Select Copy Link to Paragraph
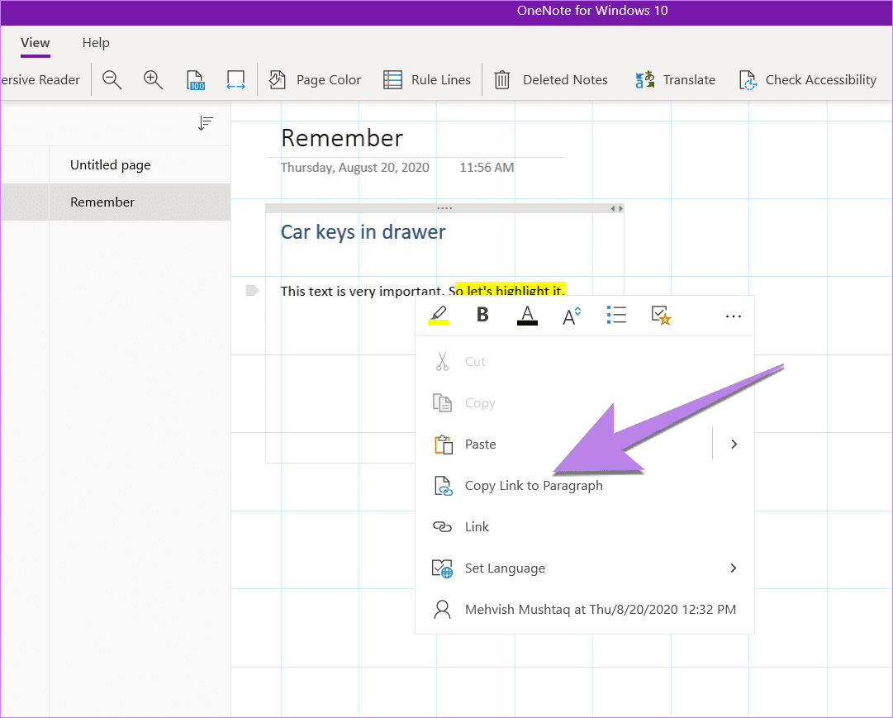This screenshot has height=718, width=893. [585, 486]
